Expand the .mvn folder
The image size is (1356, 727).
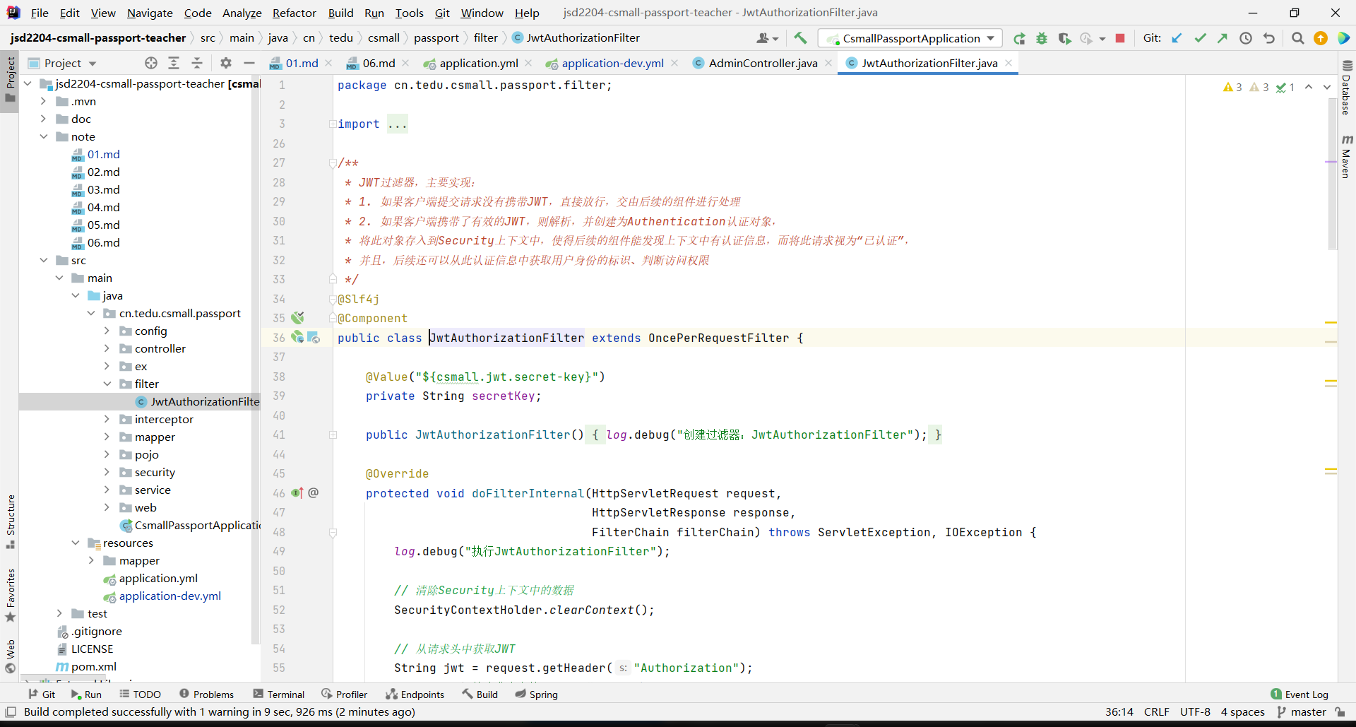[44, 101]
